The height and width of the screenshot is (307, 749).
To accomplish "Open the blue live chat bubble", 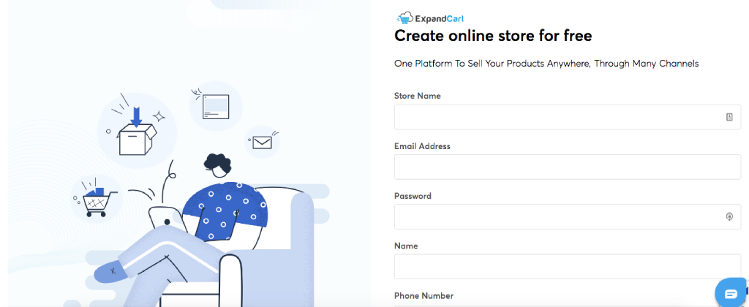I will [731, 293].
